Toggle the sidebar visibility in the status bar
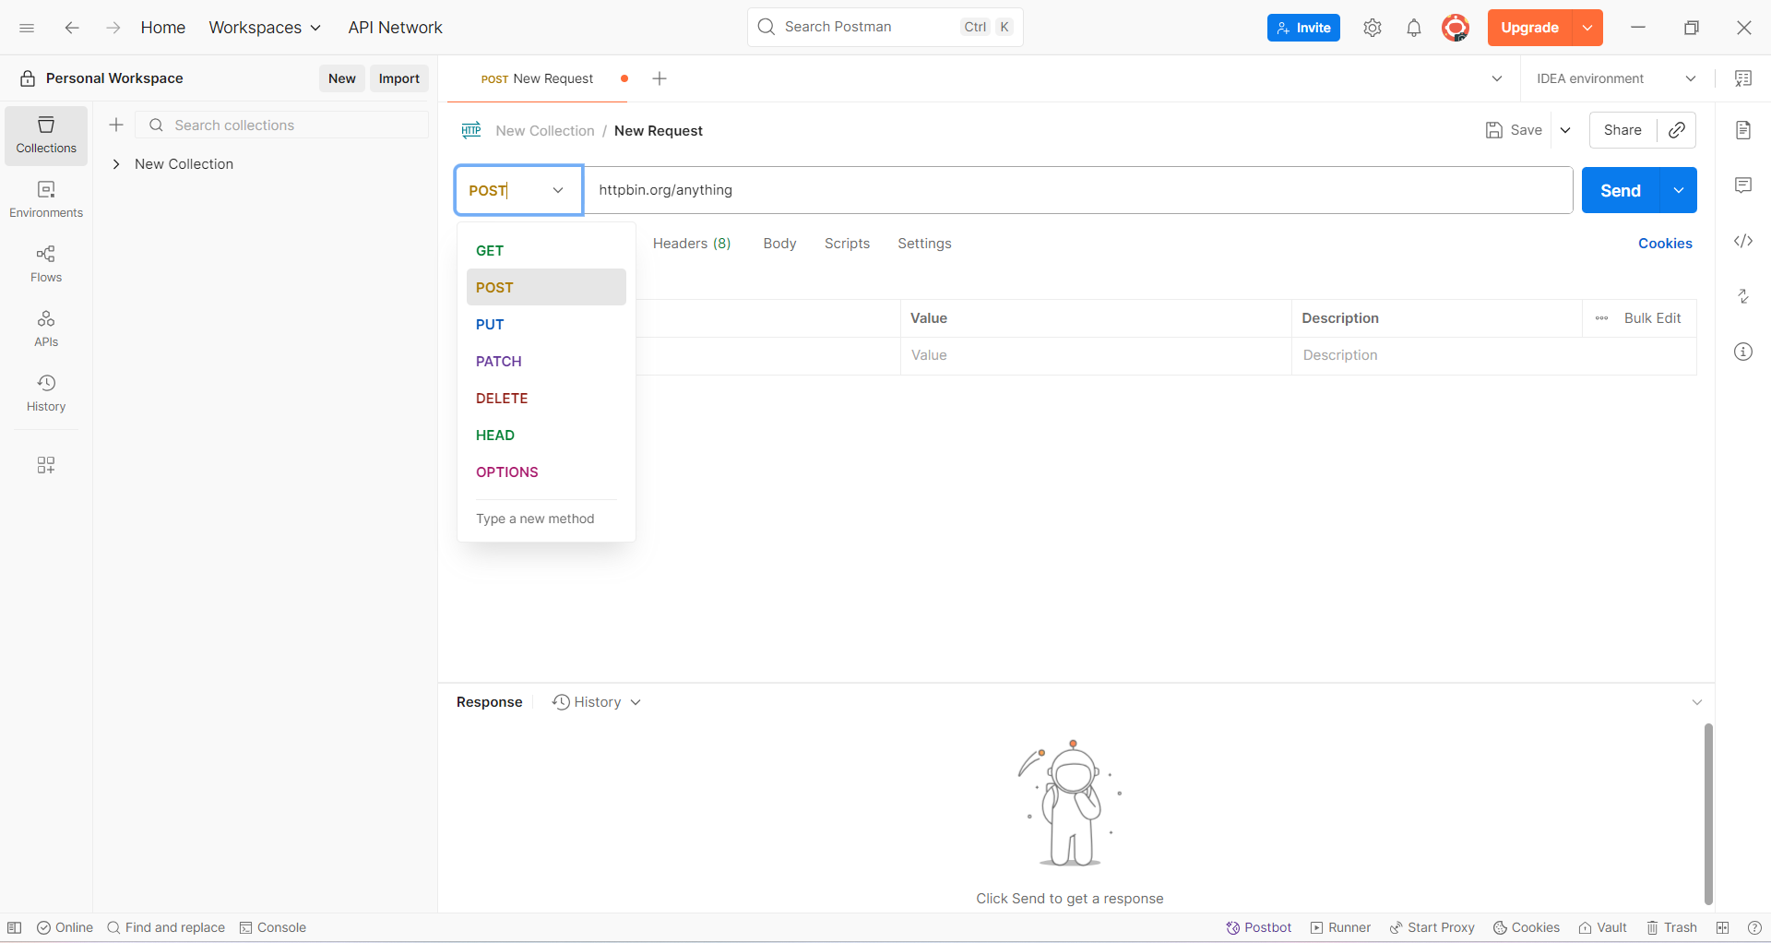The width and height of the screenshot is (1771, 943). click(15, 927)
